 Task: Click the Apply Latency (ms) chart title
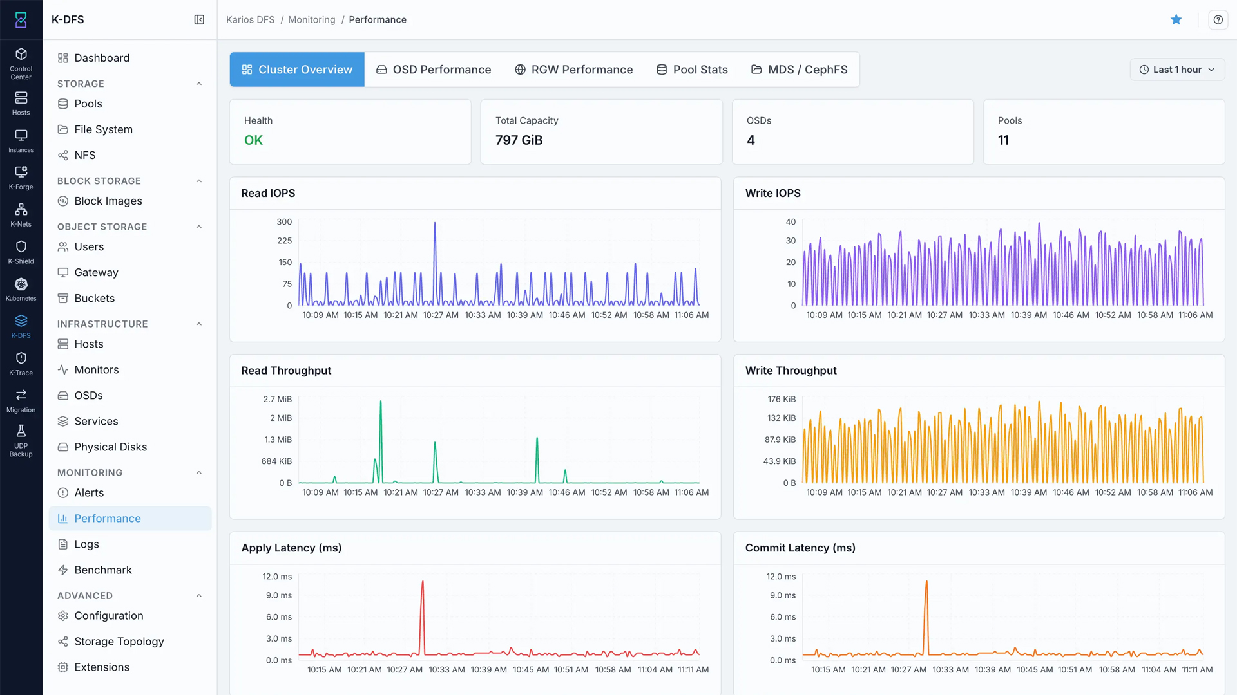(291, 548)
